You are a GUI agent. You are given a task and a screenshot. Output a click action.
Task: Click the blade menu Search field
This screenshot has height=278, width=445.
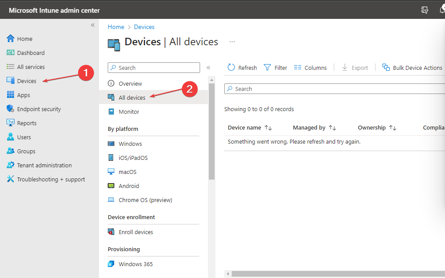point(154,68)
